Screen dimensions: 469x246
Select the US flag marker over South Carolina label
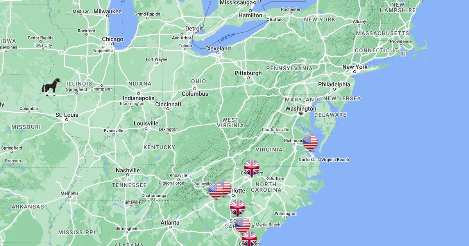click(242, 225)
